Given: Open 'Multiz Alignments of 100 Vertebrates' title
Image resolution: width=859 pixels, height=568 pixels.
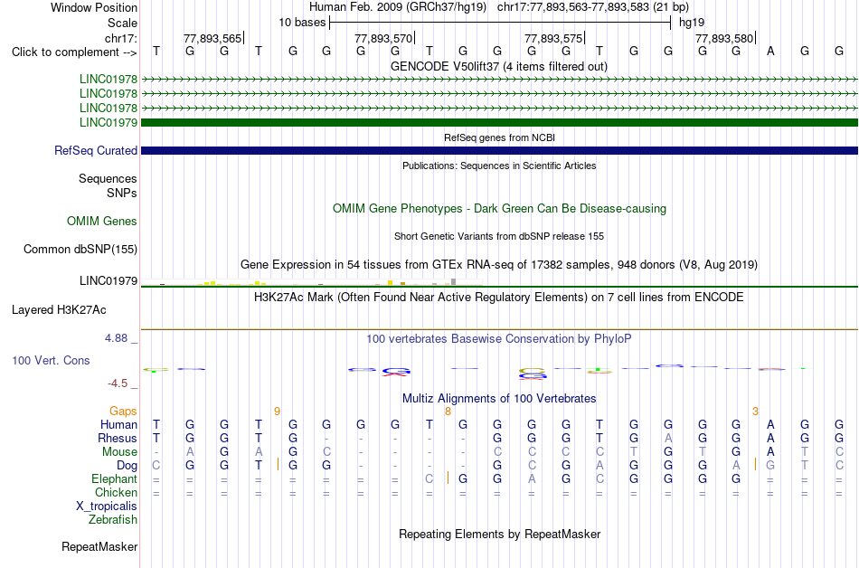Looking at the screenshot, I should [x=499, y=399].
